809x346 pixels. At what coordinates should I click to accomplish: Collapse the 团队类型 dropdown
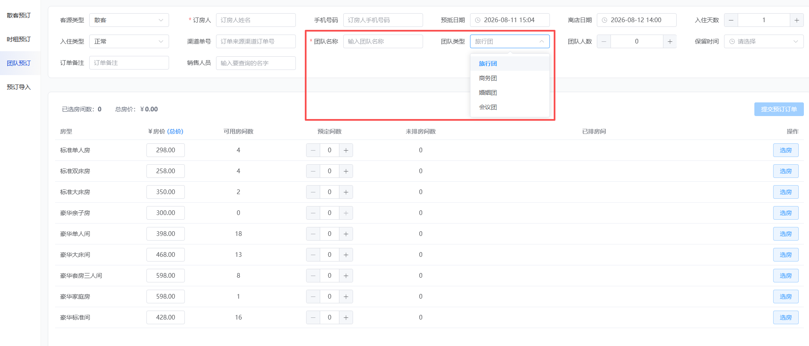pos(510,41)
